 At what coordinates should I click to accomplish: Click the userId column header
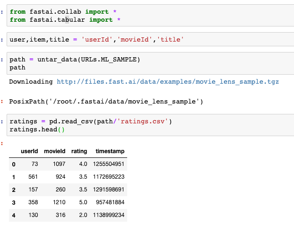pyautogui.click(x=29, y=151)
